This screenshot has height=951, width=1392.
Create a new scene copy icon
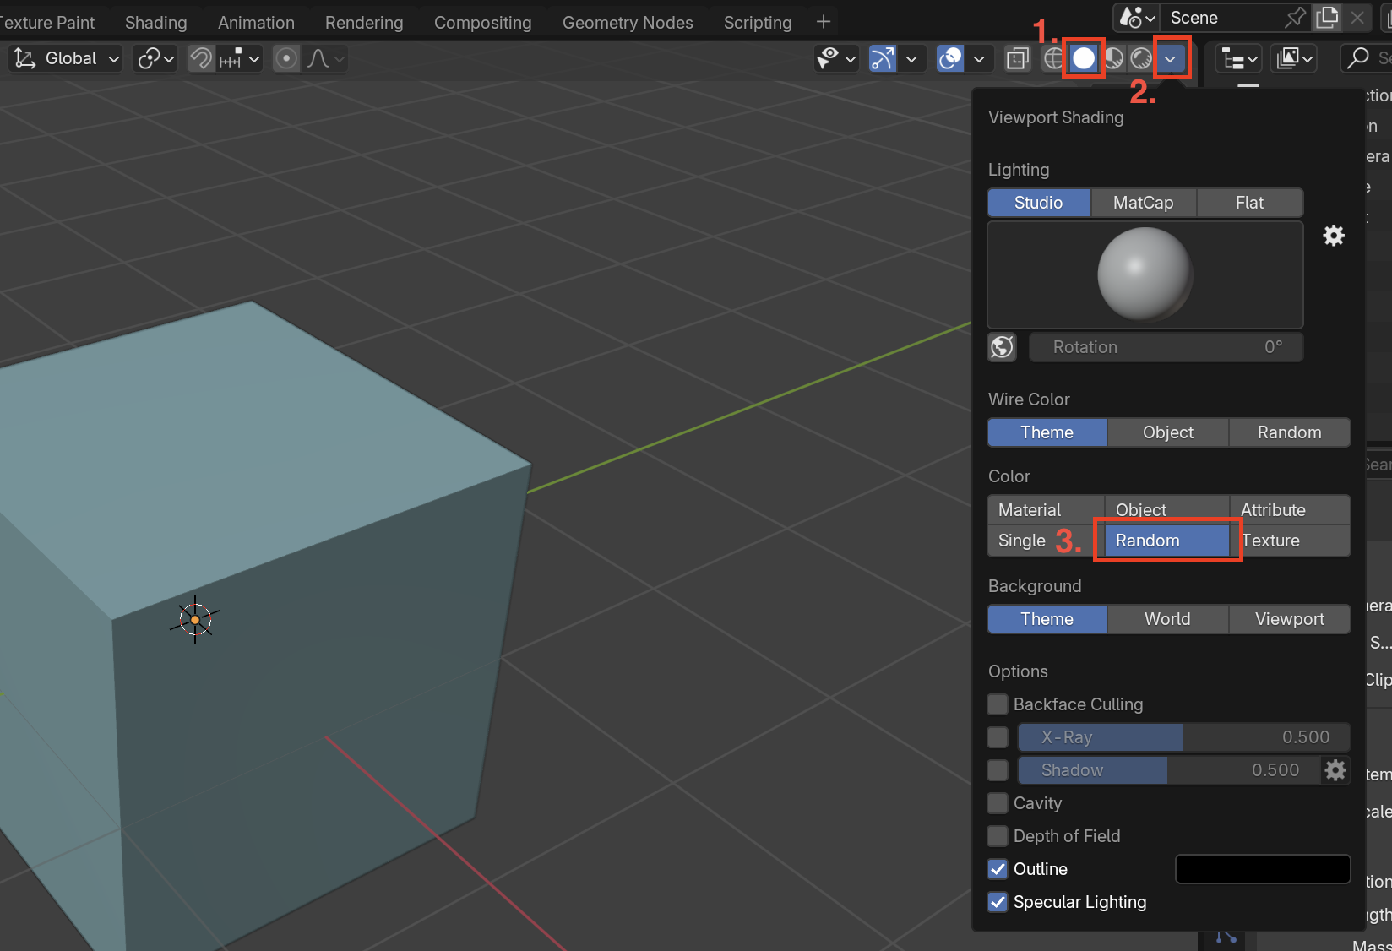[1328, 17]
